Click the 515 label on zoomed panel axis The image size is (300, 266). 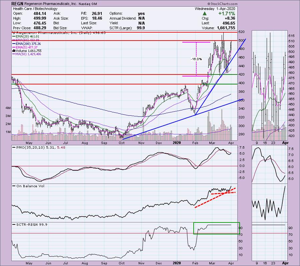(291, 36)
